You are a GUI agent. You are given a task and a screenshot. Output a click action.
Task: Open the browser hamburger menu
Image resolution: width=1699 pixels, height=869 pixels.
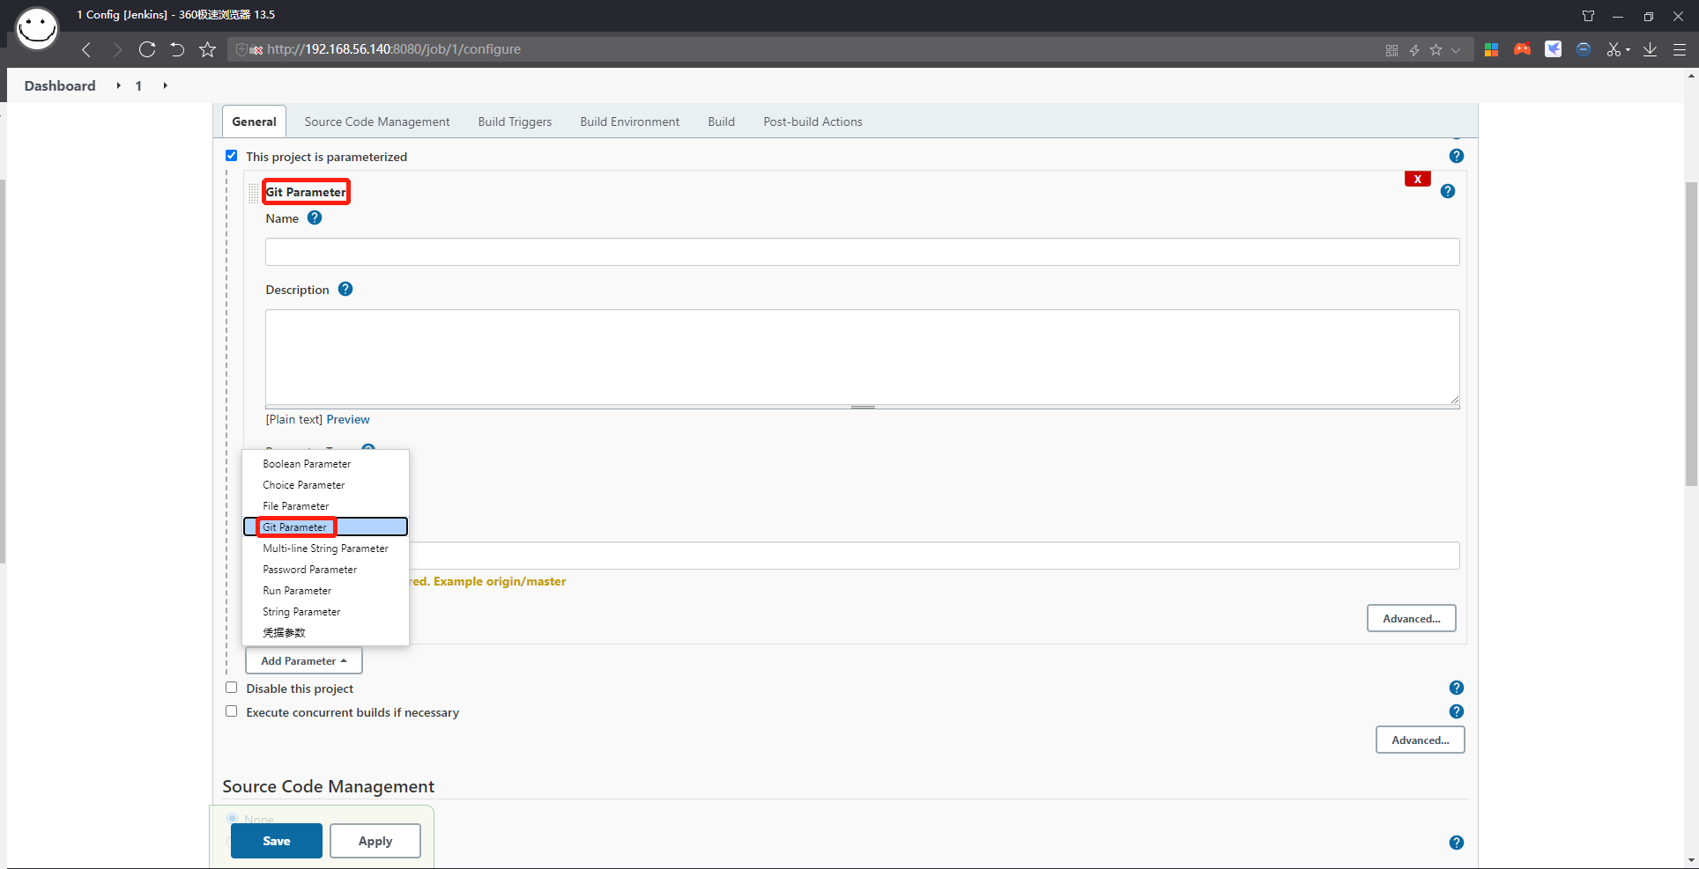1680,49
